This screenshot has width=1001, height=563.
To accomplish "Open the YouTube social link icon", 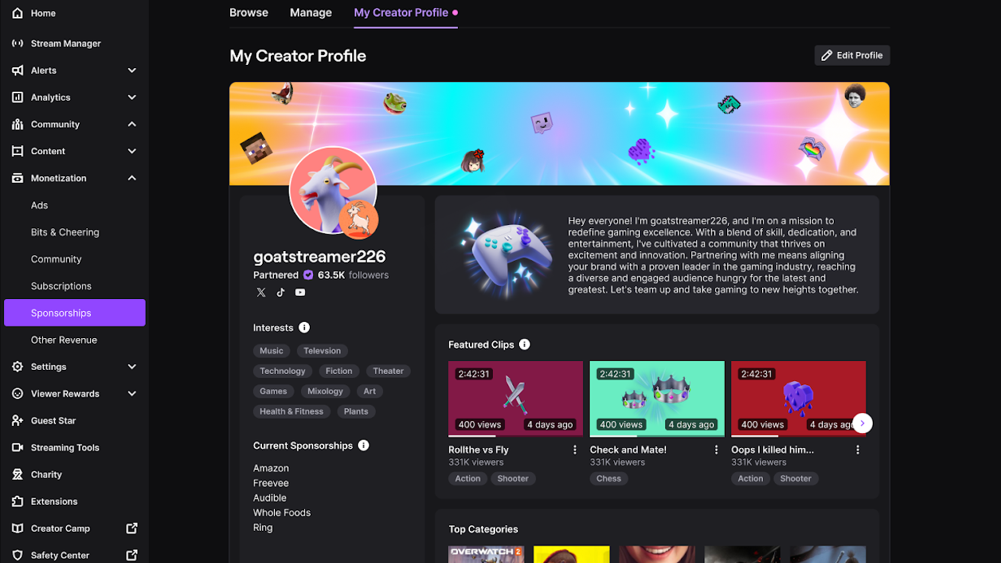I will [300, 292].
